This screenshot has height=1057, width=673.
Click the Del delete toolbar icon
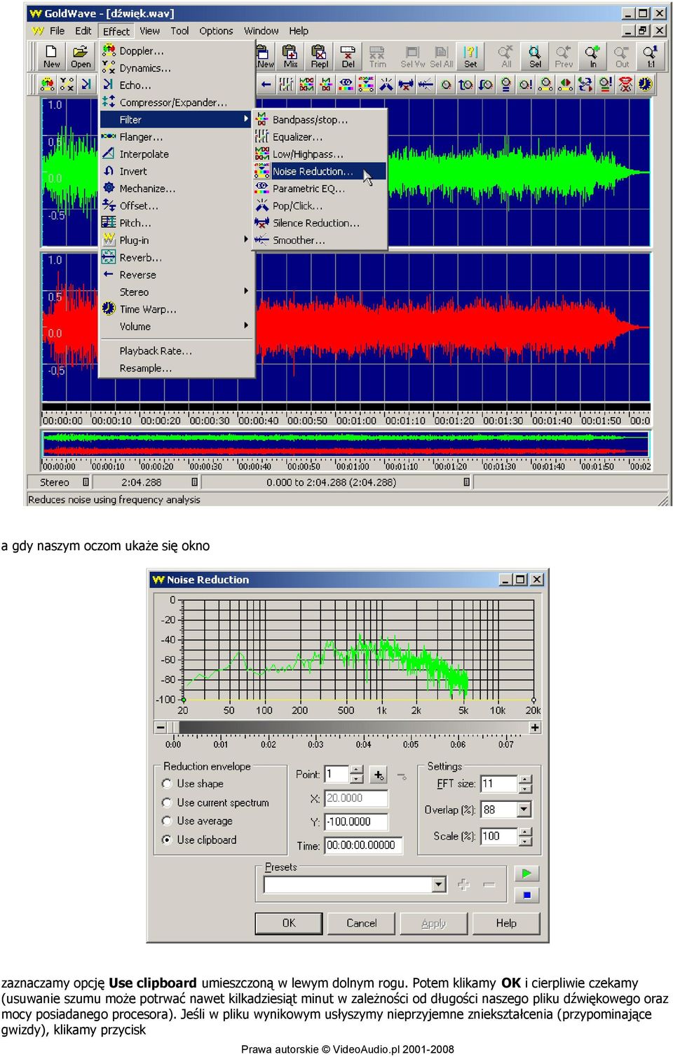coord(348,55)
